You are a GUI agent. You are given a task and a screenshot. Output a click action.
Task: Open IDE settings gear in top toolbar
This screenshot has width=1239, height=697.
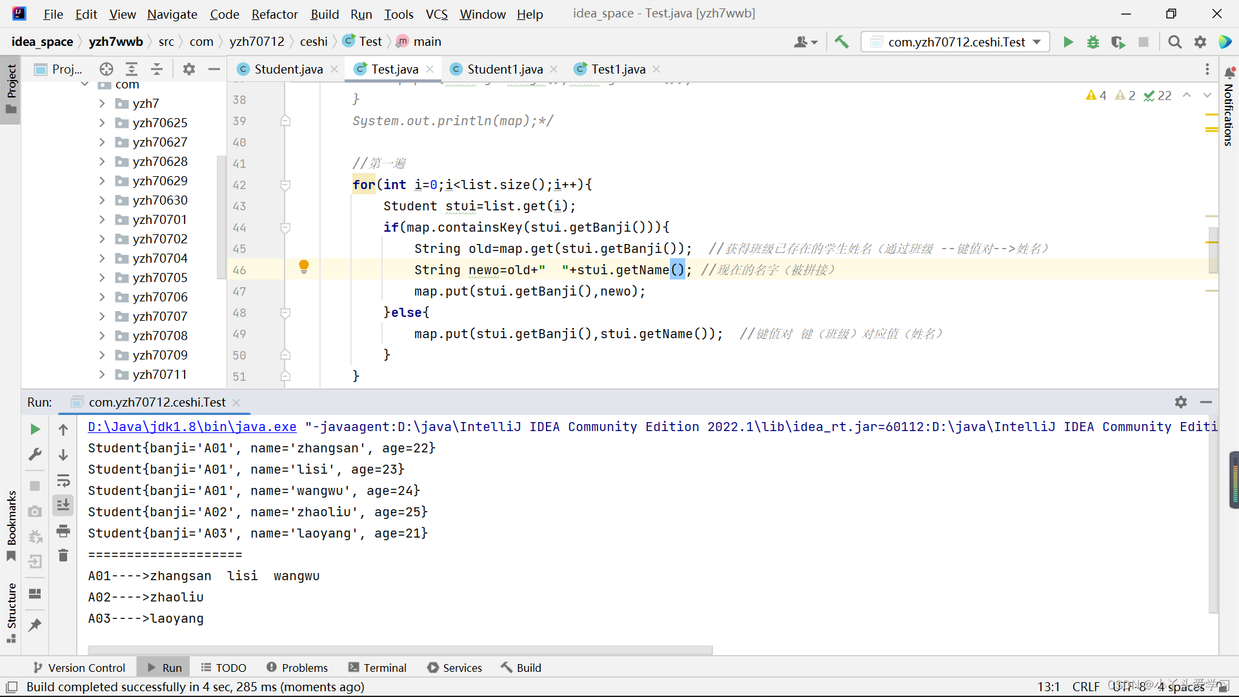pos(1200,42)
